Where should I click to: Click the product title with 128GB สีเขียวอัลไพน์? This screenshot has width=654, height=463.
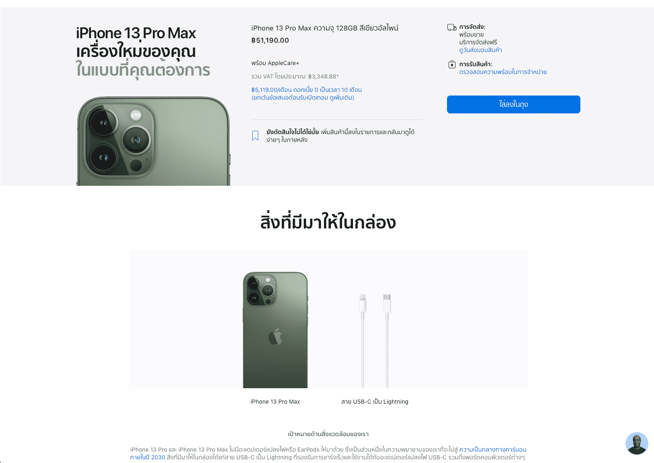[x=325, y=28]
